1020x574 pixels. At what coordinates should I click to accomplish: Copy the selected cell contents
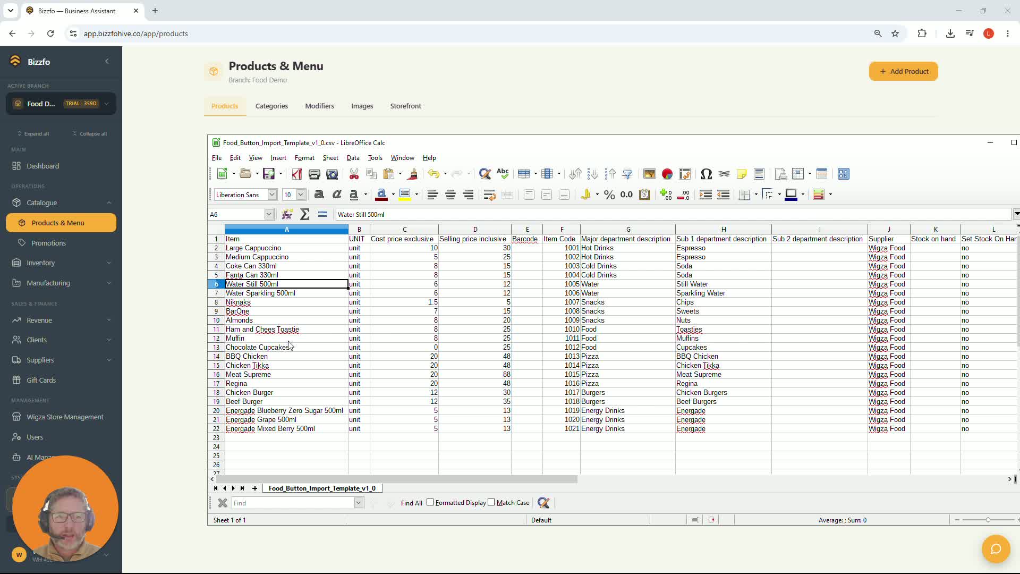[371, 174]
